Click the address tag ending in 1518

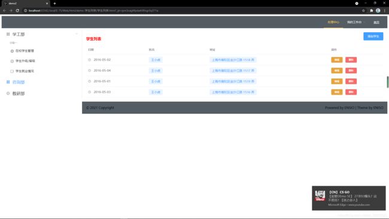coord(233,60)
